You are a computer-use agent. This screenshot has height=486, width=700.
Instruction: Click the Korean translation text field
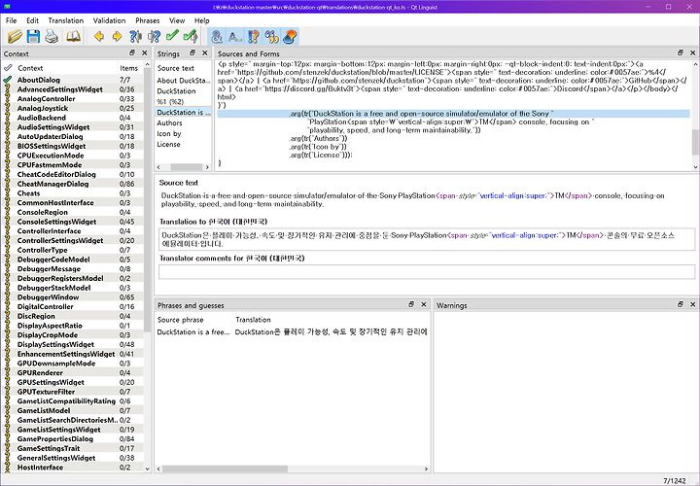(427, 240)
